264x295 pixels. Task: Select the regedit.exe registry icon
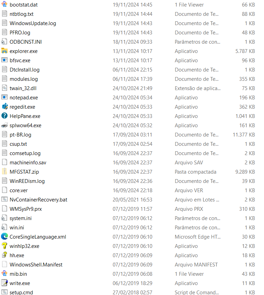pyautogui.click(x=4, y=107)
